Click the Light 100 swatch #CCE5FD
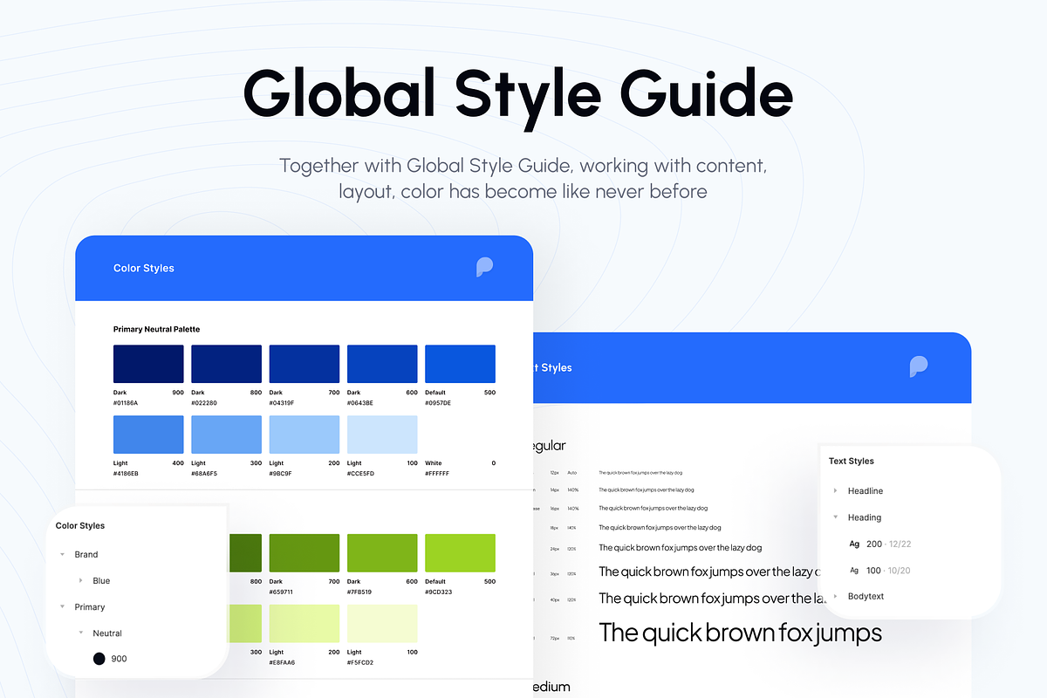Viewport: 1047px width, 698px height. pos(382,435)
